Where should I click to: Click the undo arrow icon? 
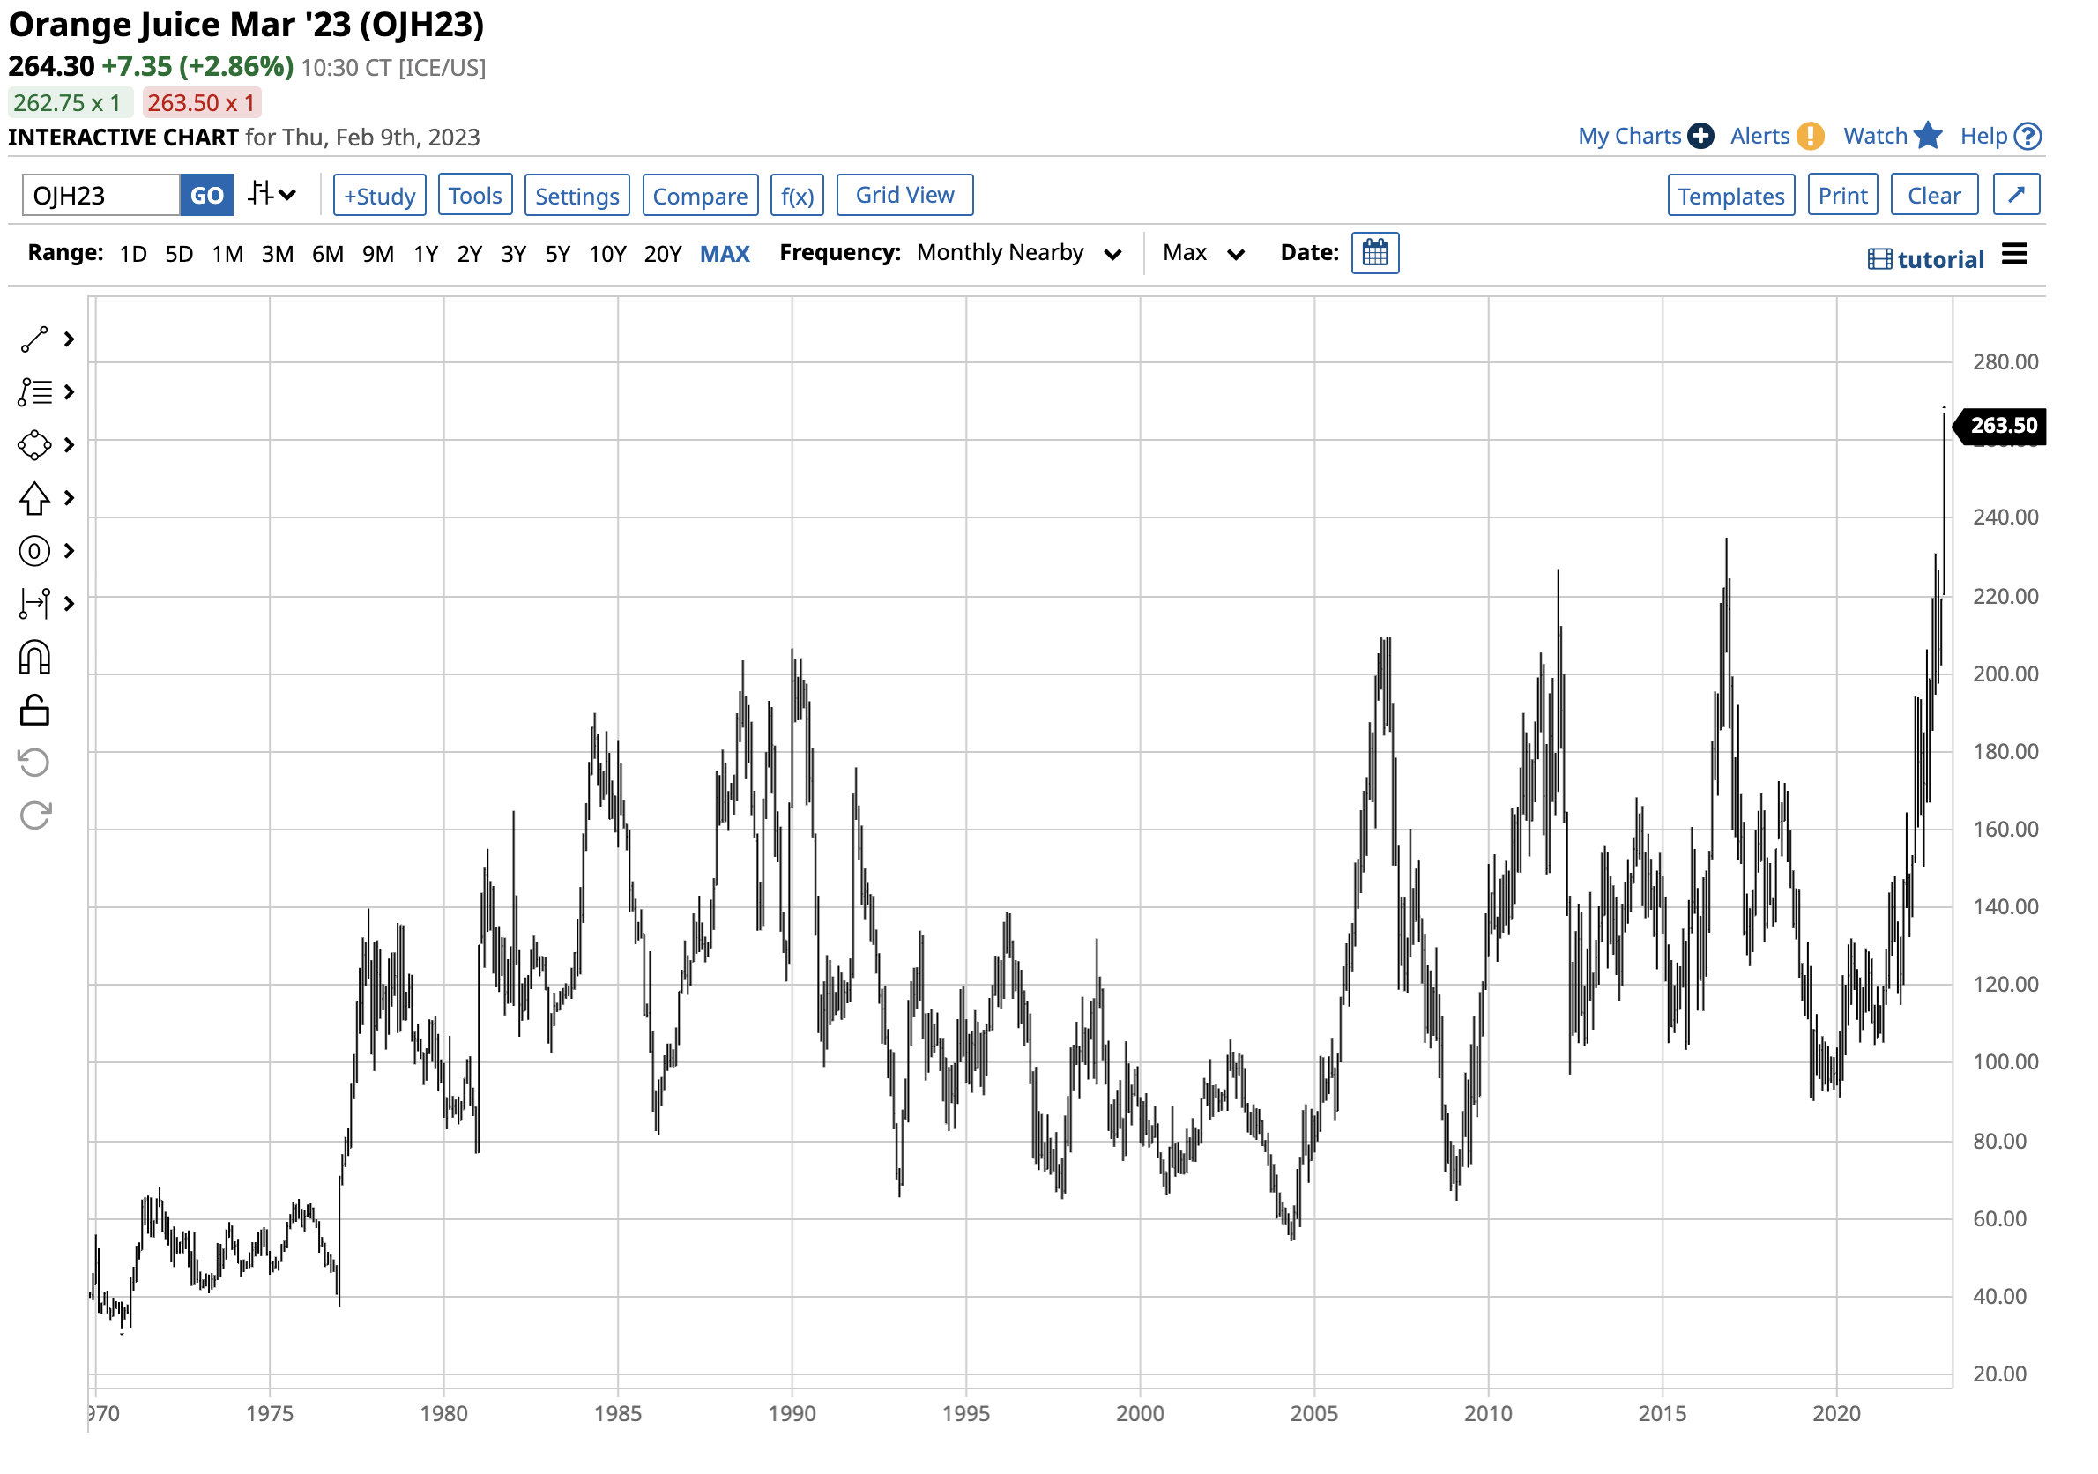(x=33, y=763)
